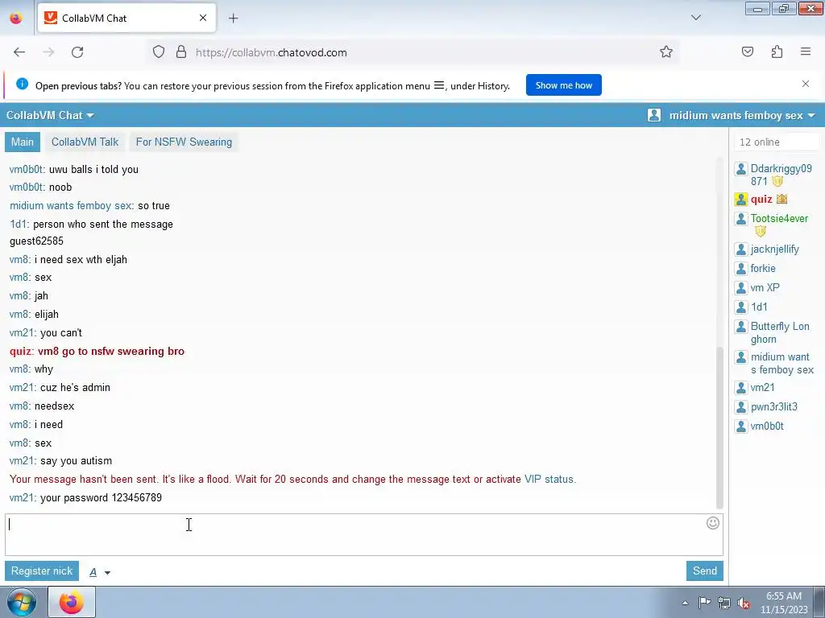This screenshot has width=825, height=618.
Task: Dismiss the restore session notification bar
Action: (806, 84)
